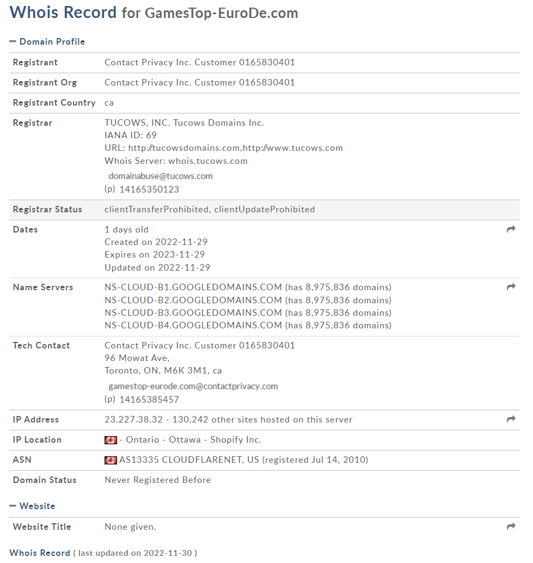This screenshot has width=533, height=563.
Task: Click the Updated on 2022-11-29 date
Action: [157, 267]
